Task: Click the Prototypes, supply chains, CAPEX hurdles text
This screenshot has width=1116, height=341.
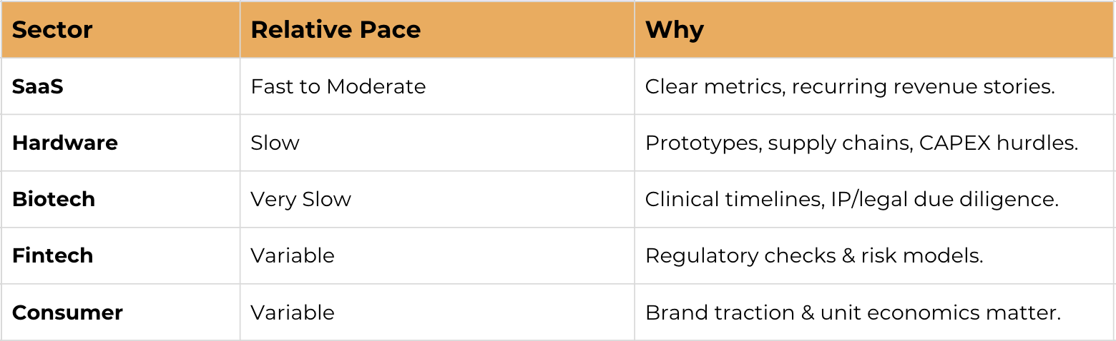Action: point(861,143)
